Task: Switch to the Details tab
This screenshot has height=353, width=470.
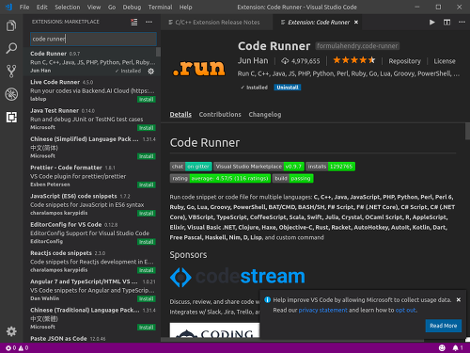Action: click(x=180, y=114)
